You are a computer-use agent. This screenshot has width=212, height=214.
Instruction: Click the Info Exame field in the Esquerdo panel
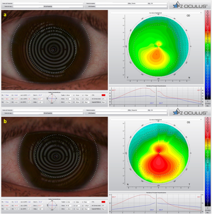click(x=131, y=113)
